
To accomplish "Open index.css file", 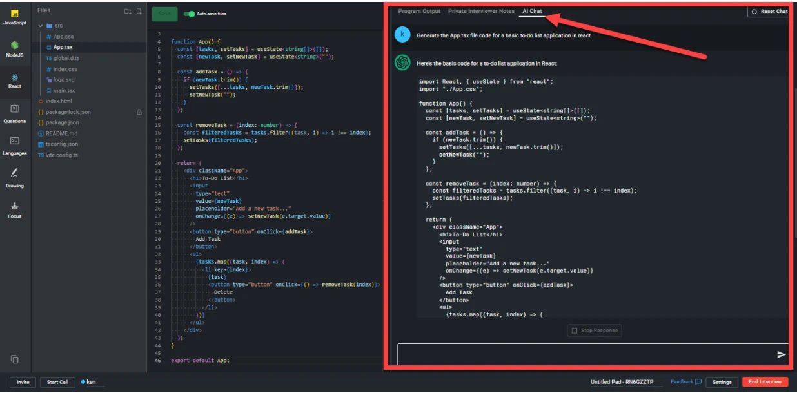I will click(61, 69).
